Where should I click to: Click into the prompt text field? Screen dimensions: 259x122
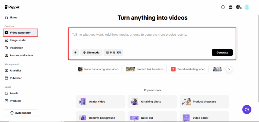tap(152, 38)
